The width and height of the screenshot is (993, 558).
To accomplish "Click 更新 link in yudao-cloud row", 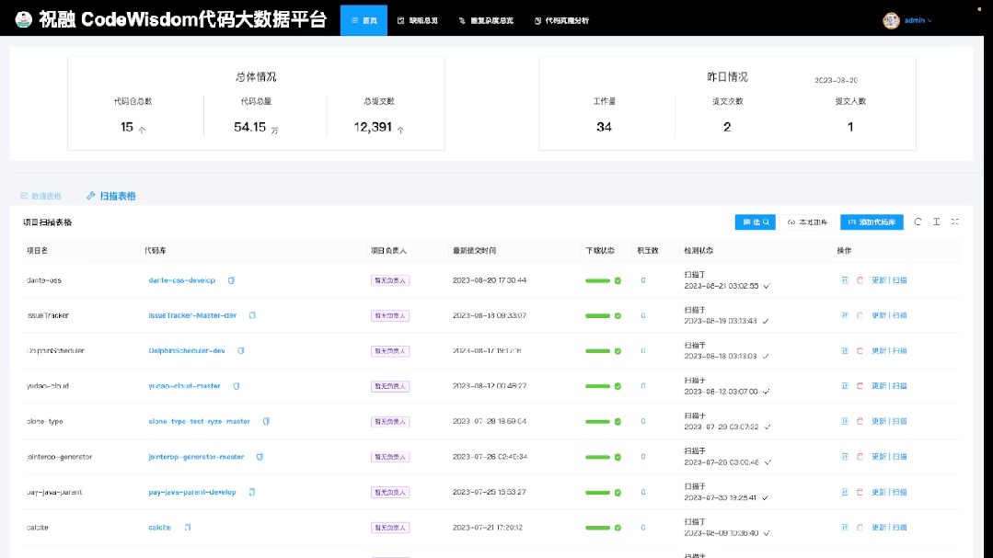I will pyautogui.click(x=878, y=386).
